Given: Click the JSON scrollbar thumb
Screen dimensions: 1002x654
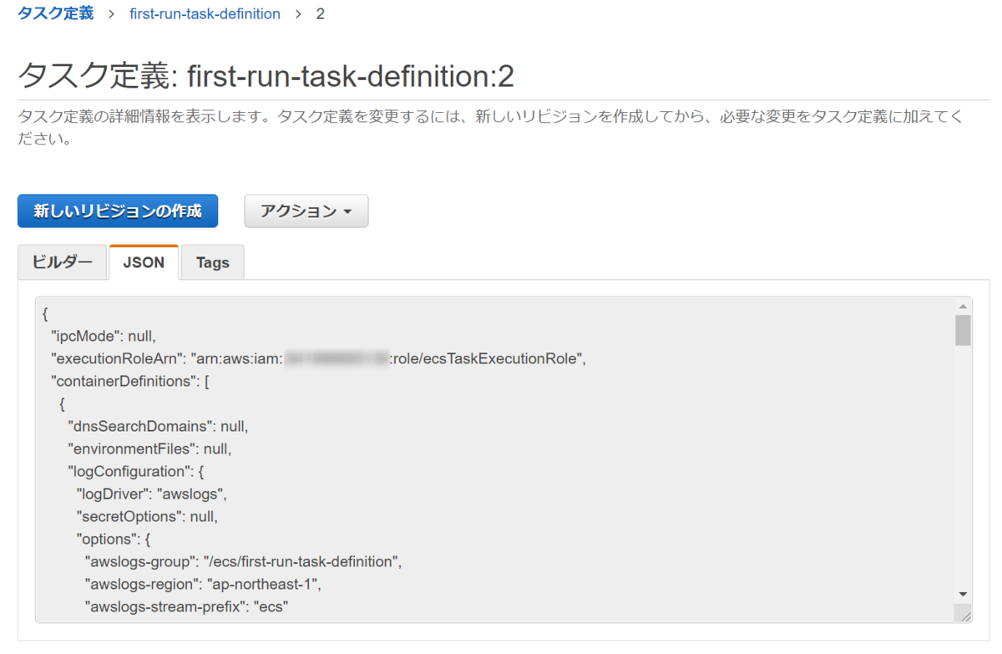Looking at the screenshot, I should pos(963,330).
